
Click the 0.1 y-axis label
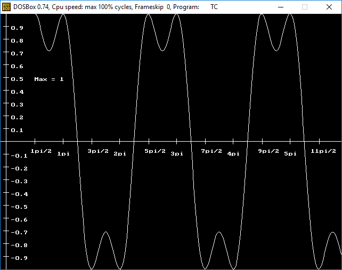pyautogui.click(x=17, y=130)
